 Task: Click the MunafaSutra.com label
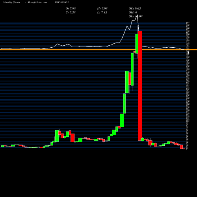[x=37, y=2]
